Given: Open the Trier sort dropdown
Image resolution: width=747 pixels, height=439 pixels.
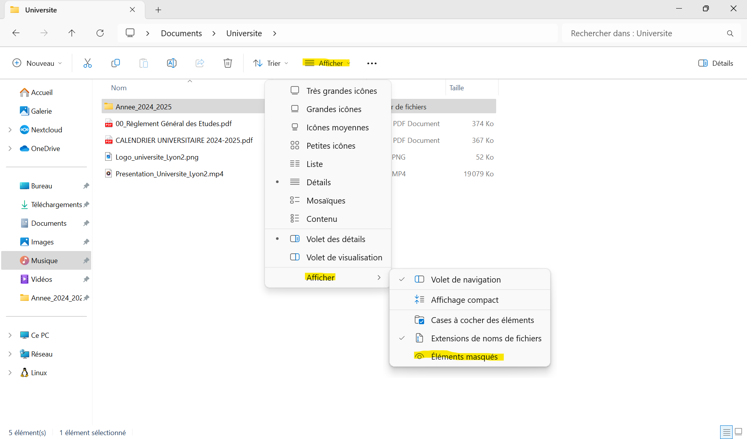Looking at the screenshot, I should (271, 63).
